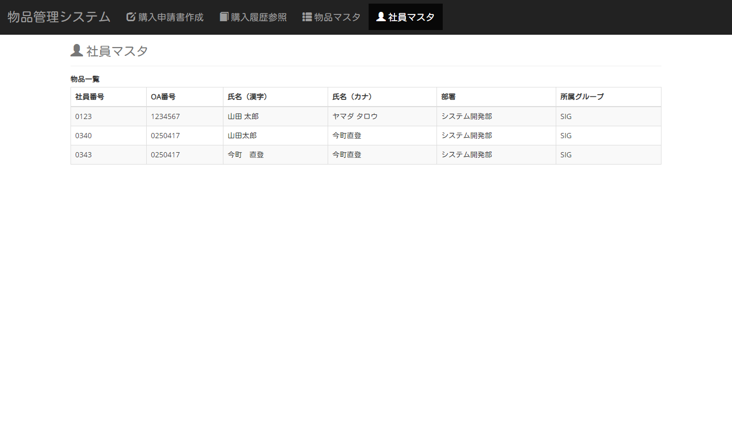Click the user icon beside page heading
732x444 pixels.
pyautogui.click(x=77, y=50)
